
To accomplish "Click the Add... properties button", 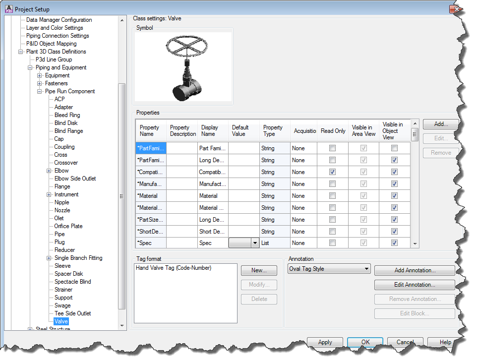I will [440, 124].
